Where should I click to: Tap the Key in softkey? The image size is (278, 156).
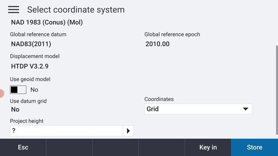tap(208, 147)
